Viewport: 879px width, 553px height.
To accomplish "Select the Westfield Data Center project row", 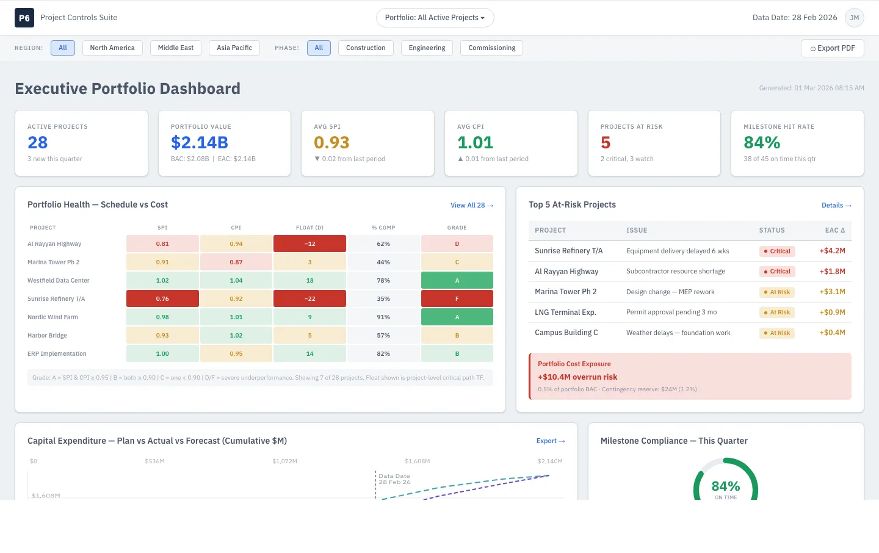I will click(x=260, y=281).
